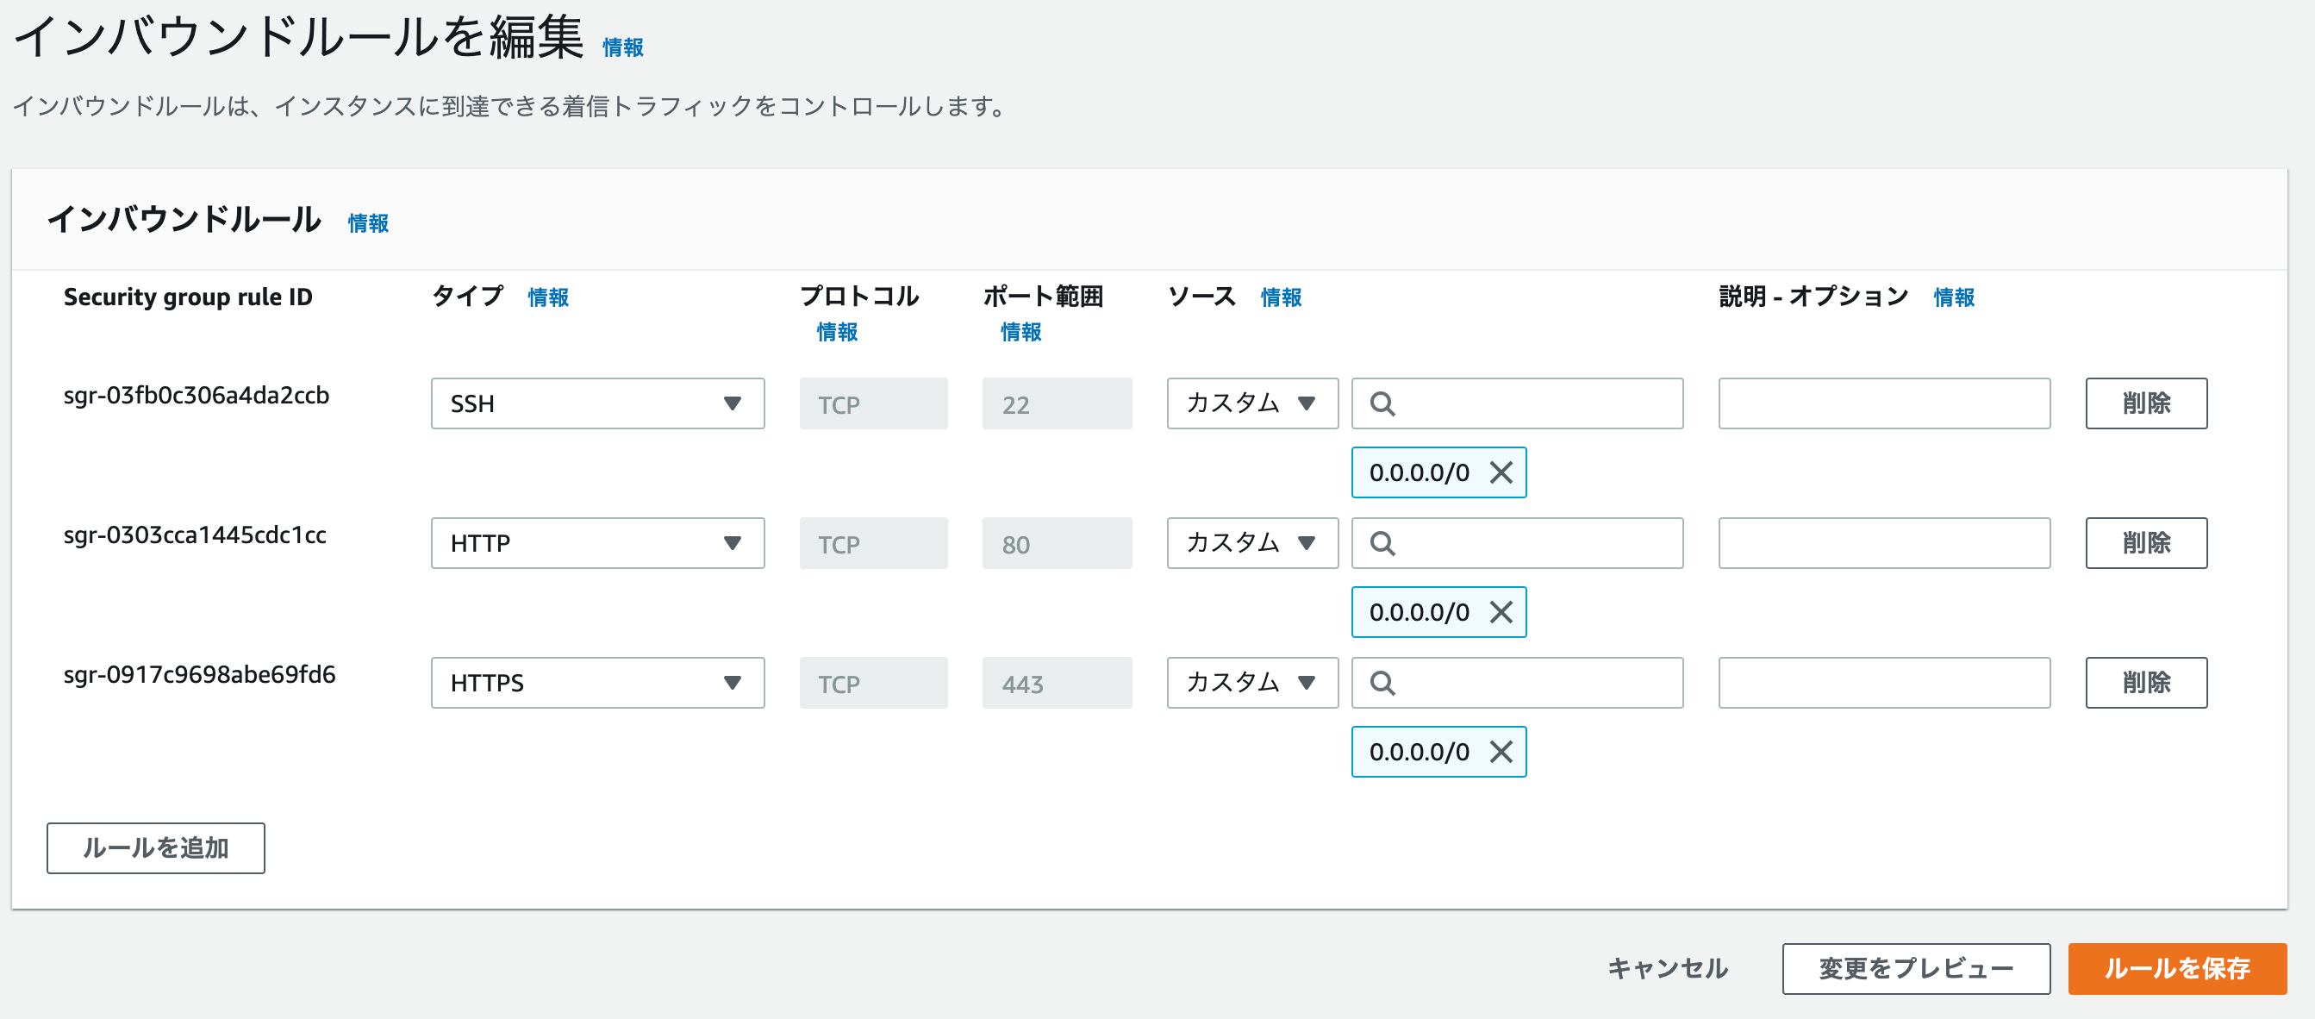Viewport: 2315px width, 1019px height.
Task: Delete the SSH rule with 削除
Action: (2145, 403)
